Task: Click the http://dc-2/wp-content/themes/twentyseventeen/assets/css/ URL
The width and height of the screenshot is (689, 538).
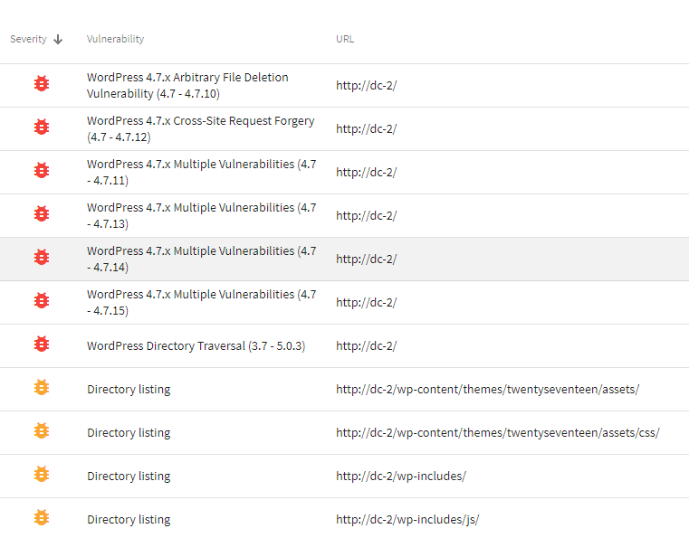Action: click(x=497, y=432)
